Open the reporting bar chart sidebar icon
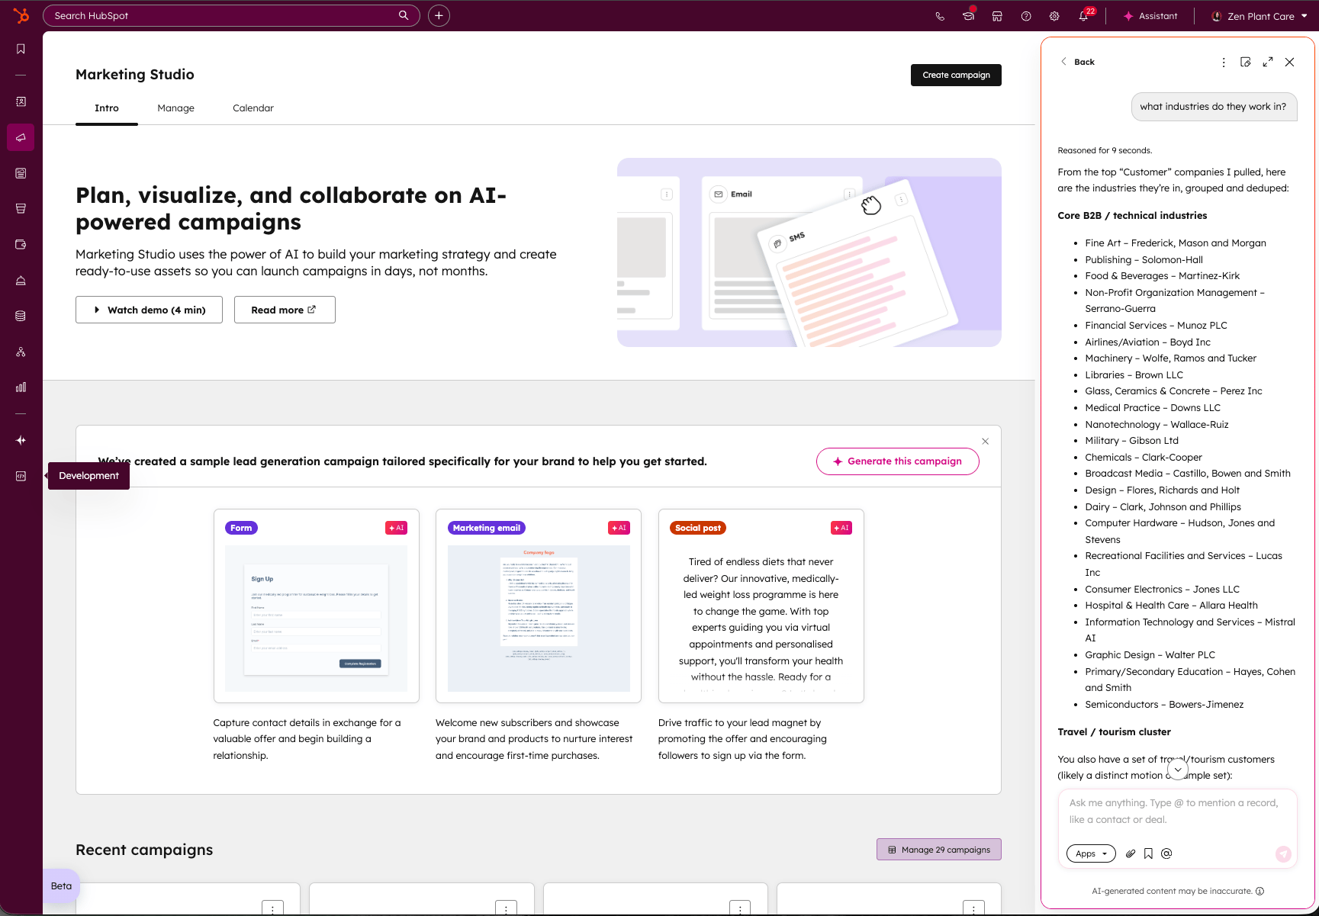This screenshot has width=1319, height=916. pos(21,387)
